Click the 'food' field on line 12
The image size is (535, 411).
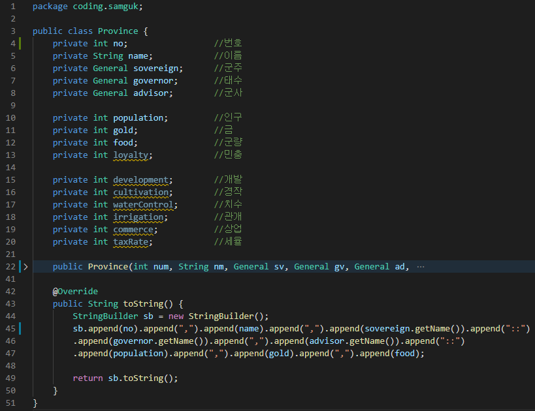[123, 143]
